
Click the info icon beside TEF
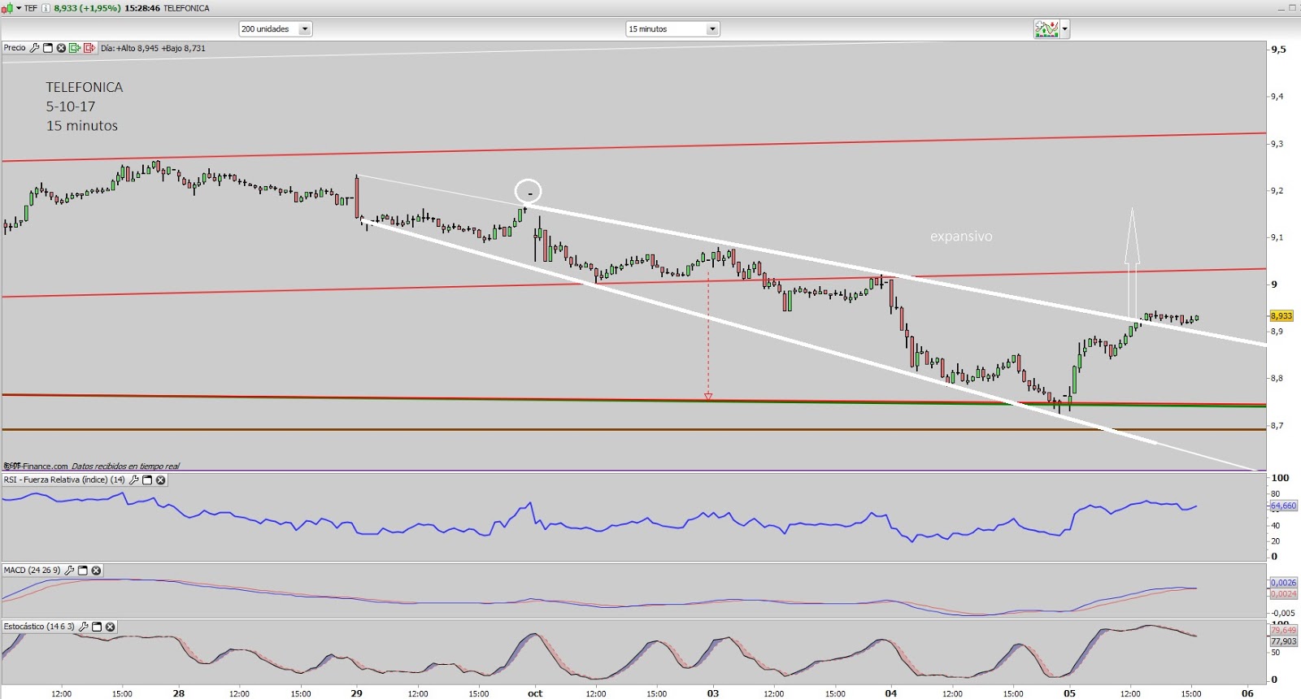coord(46,8)
